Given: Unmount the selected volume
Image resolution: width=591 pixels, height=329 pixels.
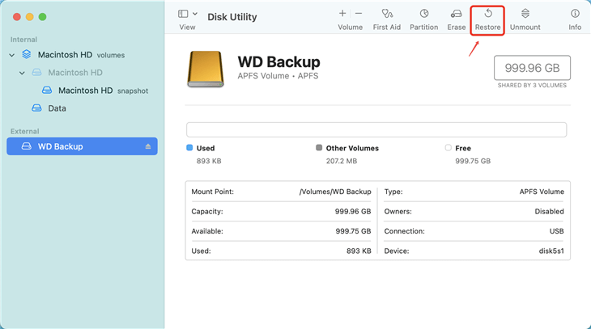Looking at the screenshot, I should coord(525,19).
